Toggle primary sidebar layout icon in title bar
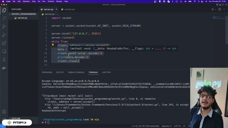This screenshot has width=228, height=128. pos(217,5)
